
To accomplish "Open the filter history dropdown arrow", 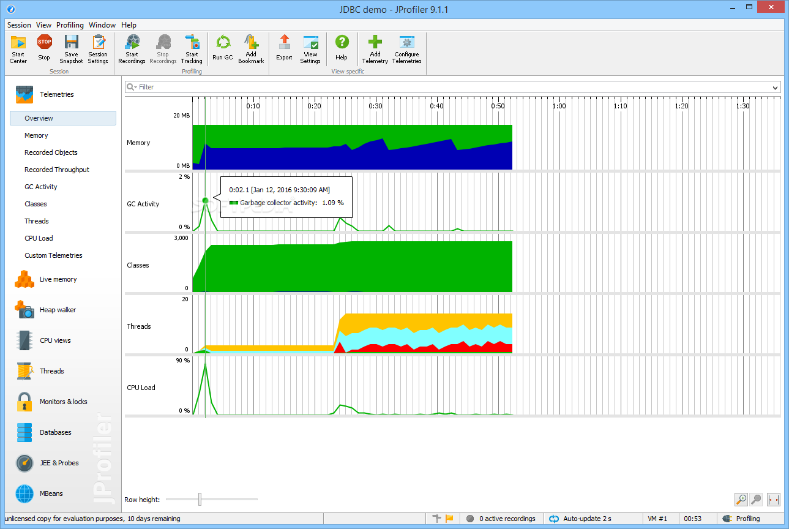I will 776,88.
